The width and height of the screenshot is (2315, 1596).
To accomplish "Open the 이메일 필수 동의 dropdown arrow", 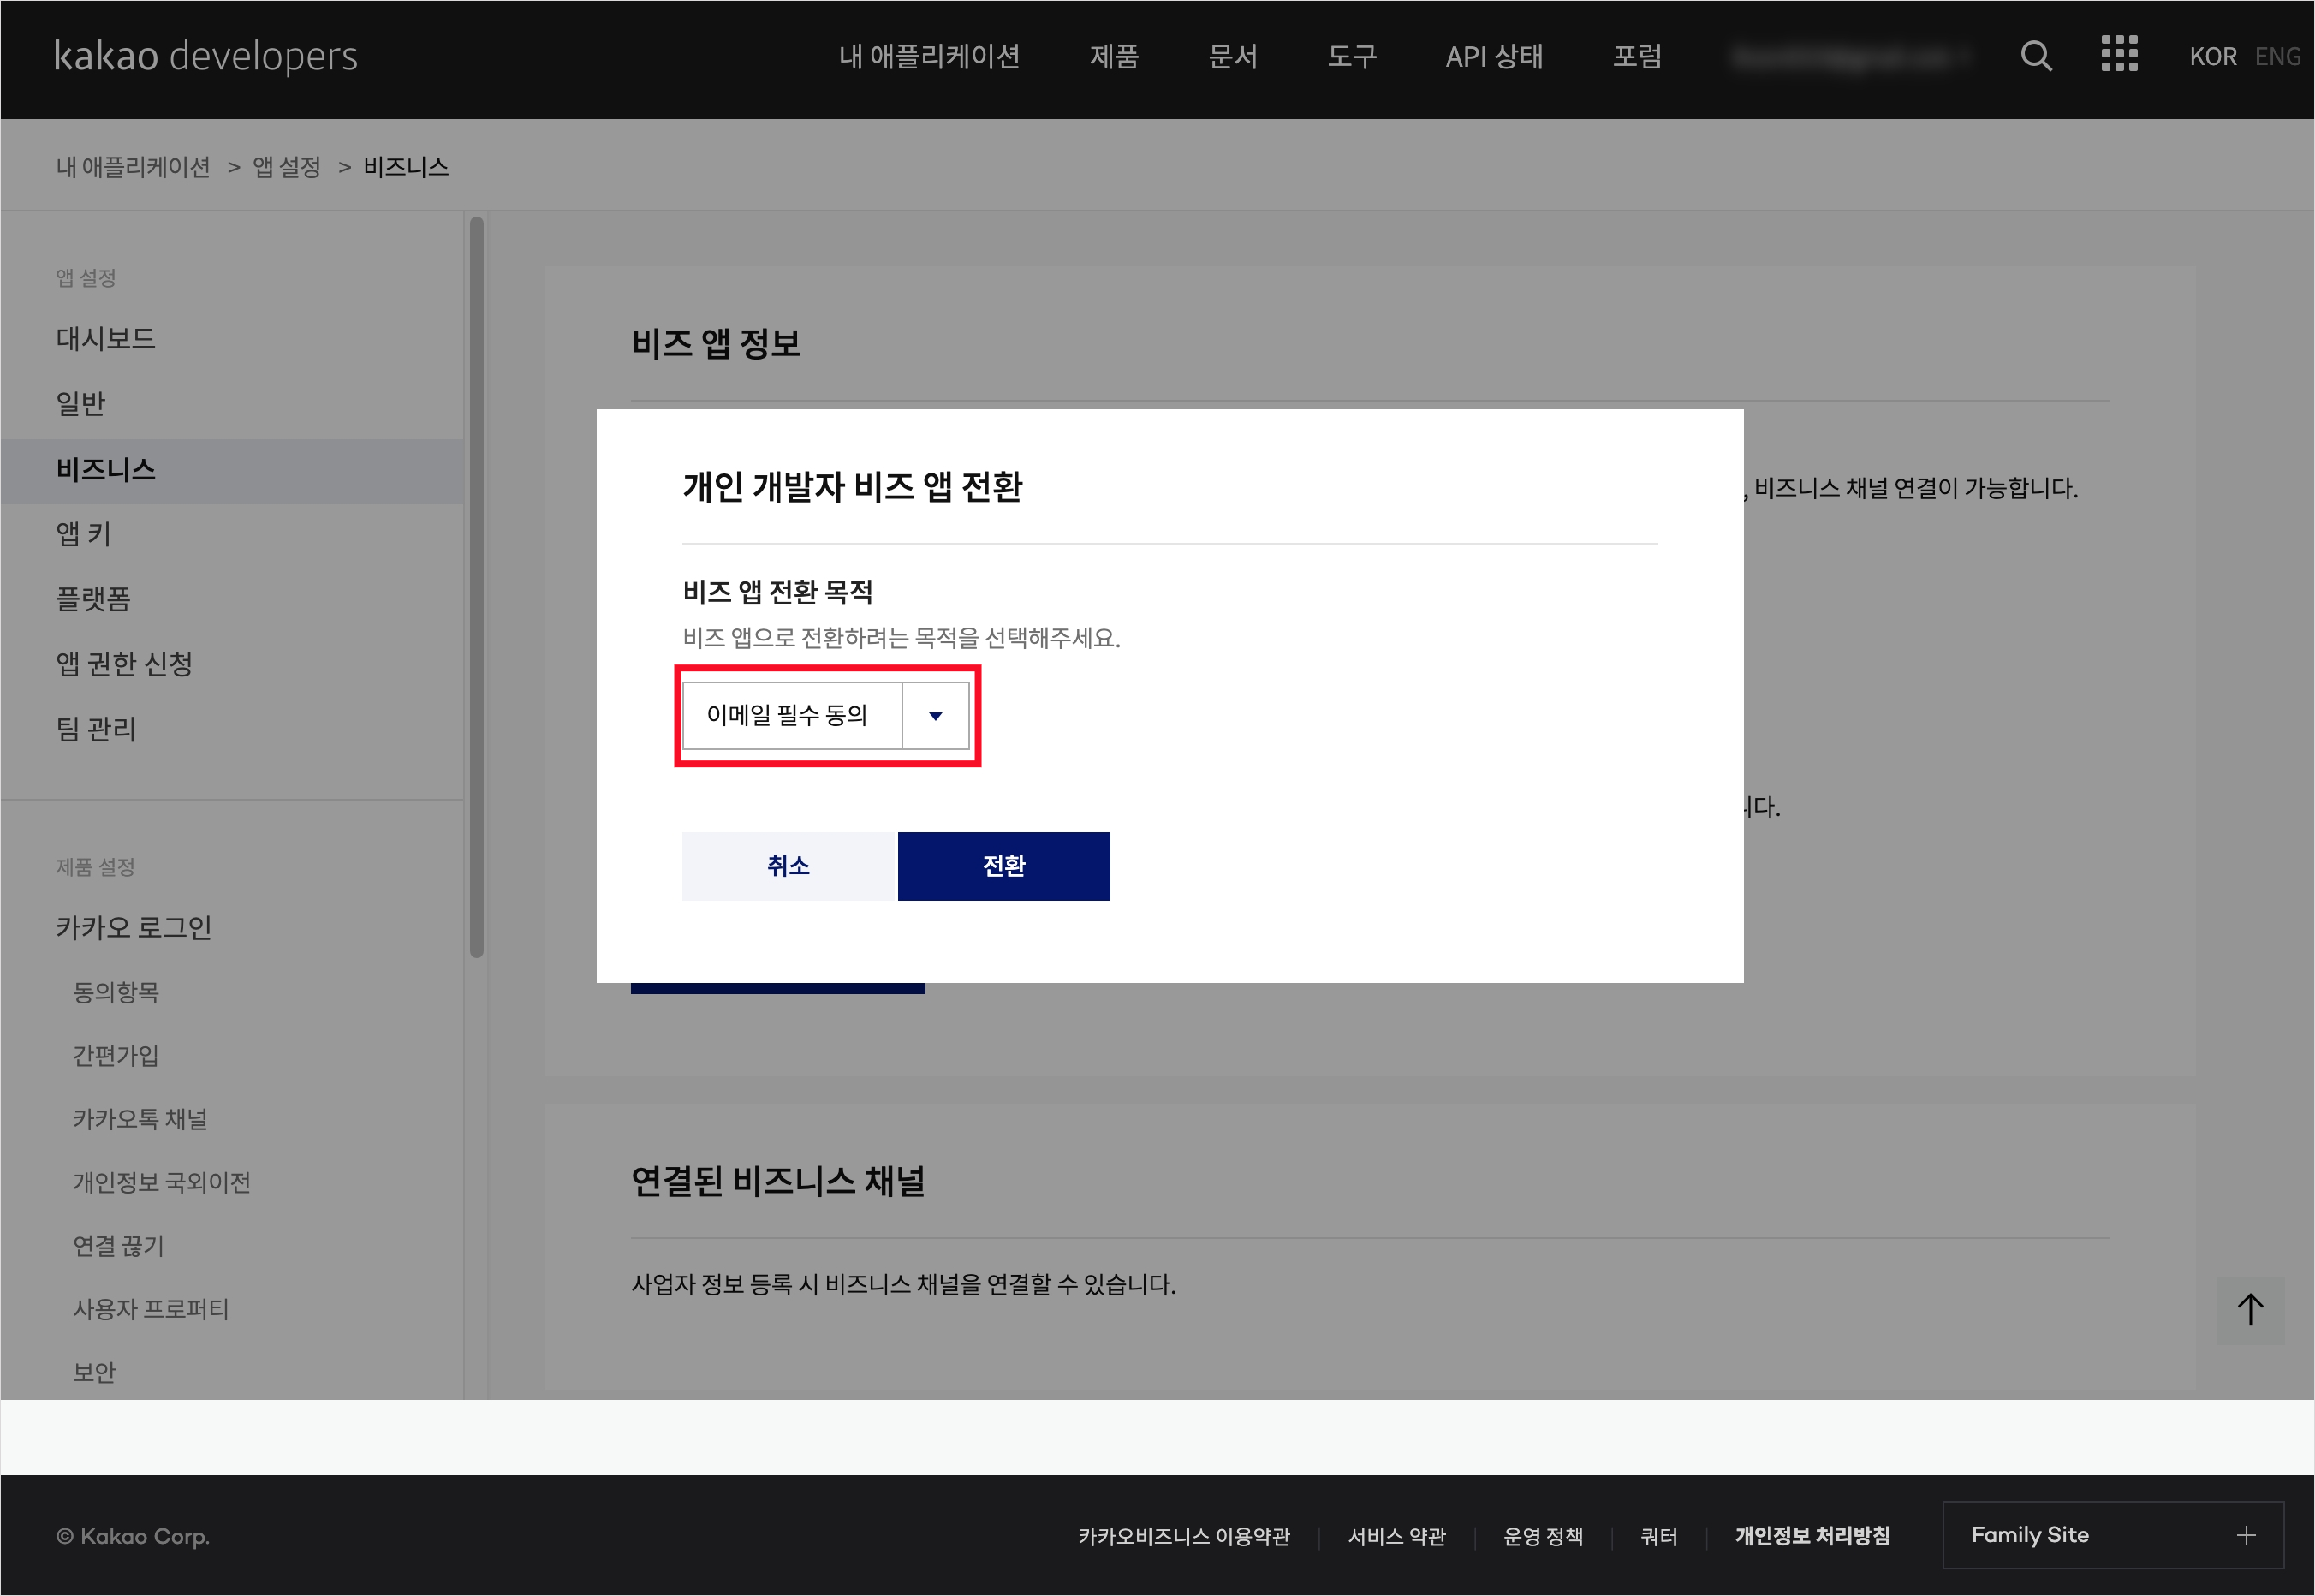I will (935, 716).
